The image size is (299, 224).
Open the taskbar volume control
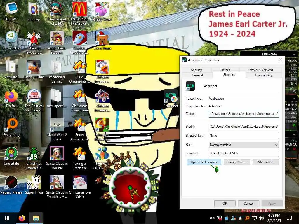pyautogui.click(x=261, y=218)
